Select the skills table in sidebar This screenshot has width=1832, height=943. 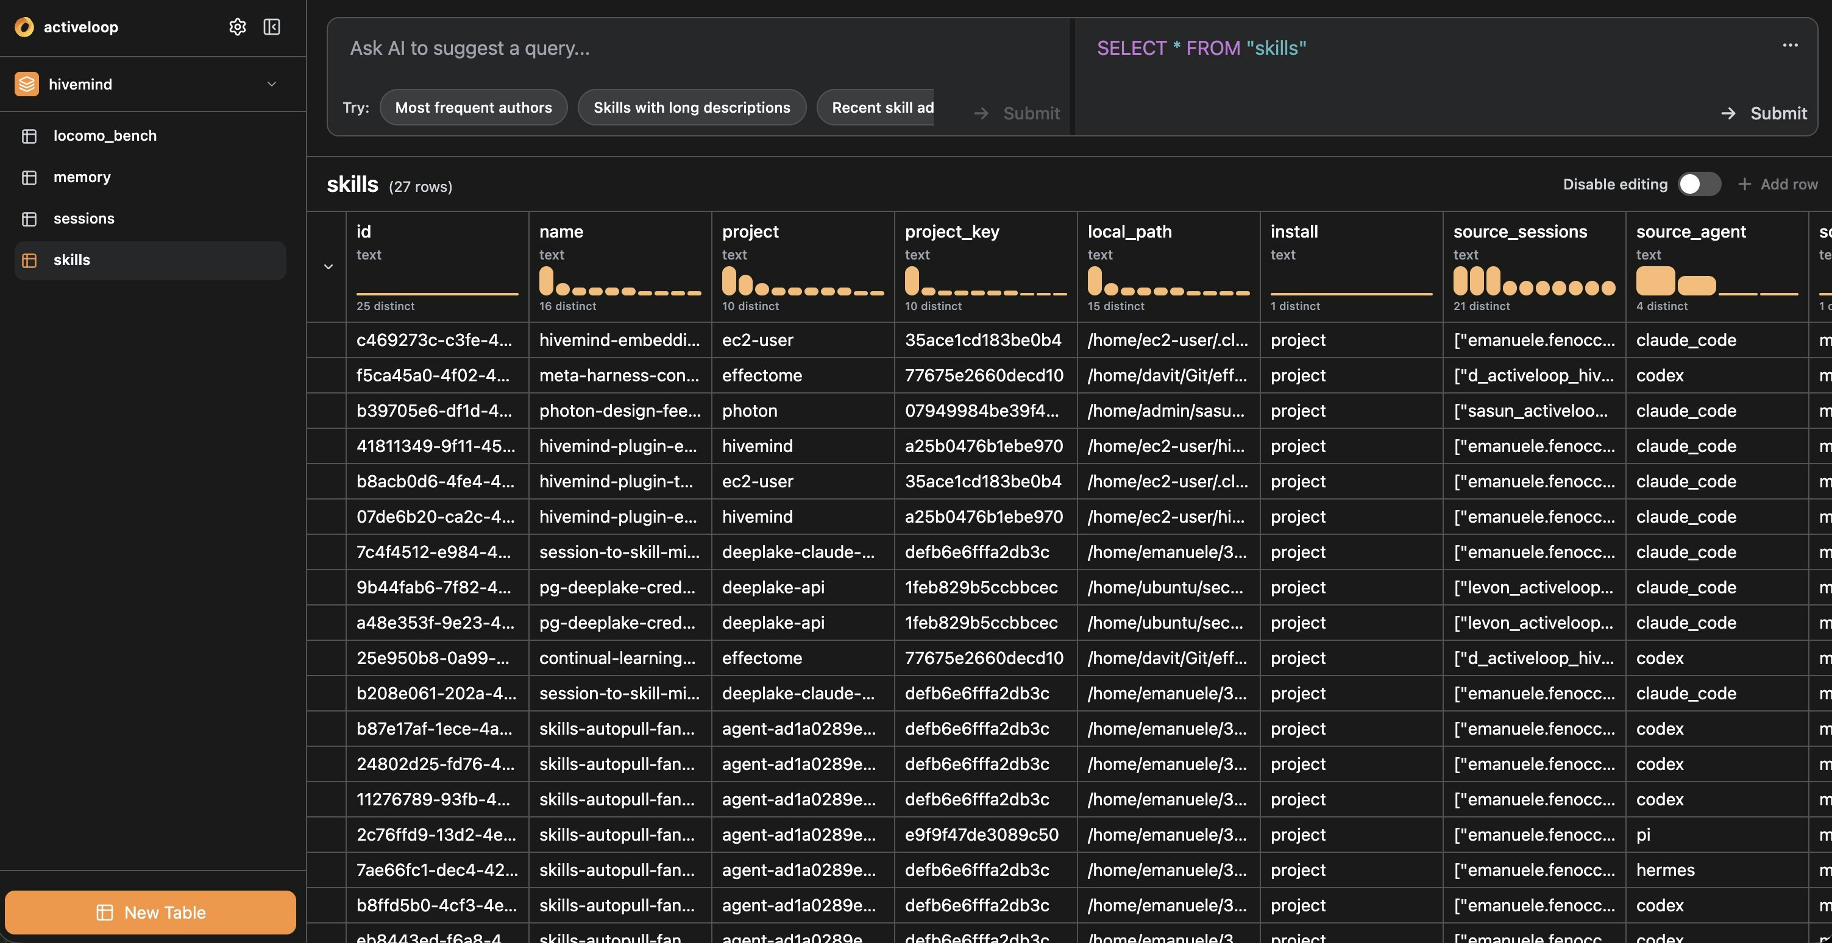click(150, 260)
